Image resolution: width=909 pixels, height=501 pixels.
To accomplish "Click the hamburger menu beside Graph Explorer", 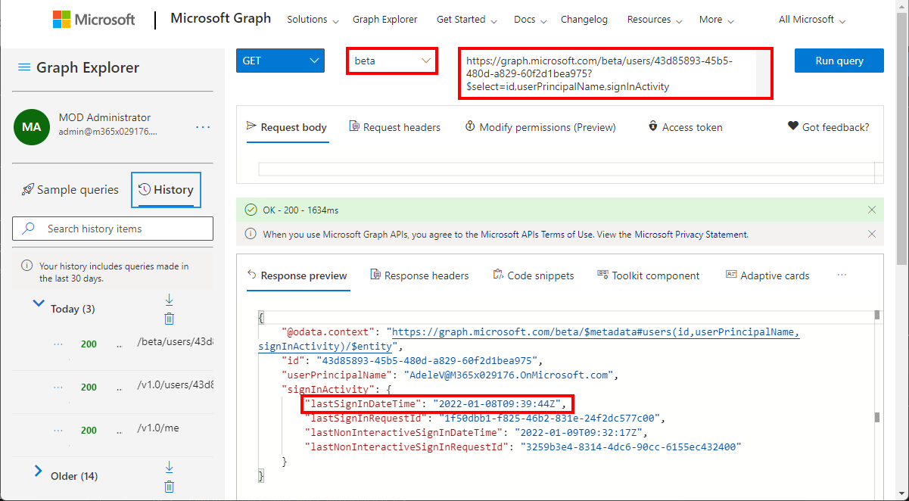I will [x=24, y=68].
